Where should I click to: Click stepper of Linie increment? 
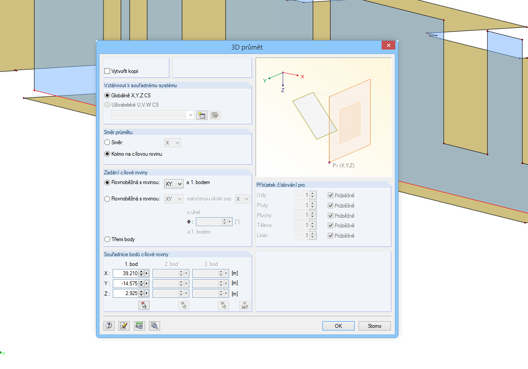tap(313, 235)
